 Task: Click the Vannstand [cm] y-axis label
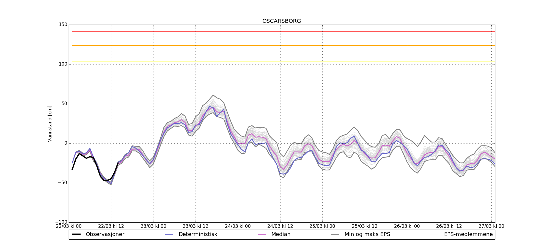click(x=50, y=123)
